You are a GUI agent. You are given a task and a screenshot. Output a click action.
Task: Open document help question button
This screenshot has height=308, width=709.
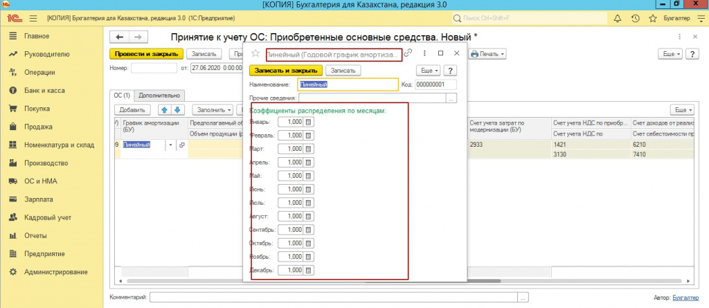click(x=692, y=54)
